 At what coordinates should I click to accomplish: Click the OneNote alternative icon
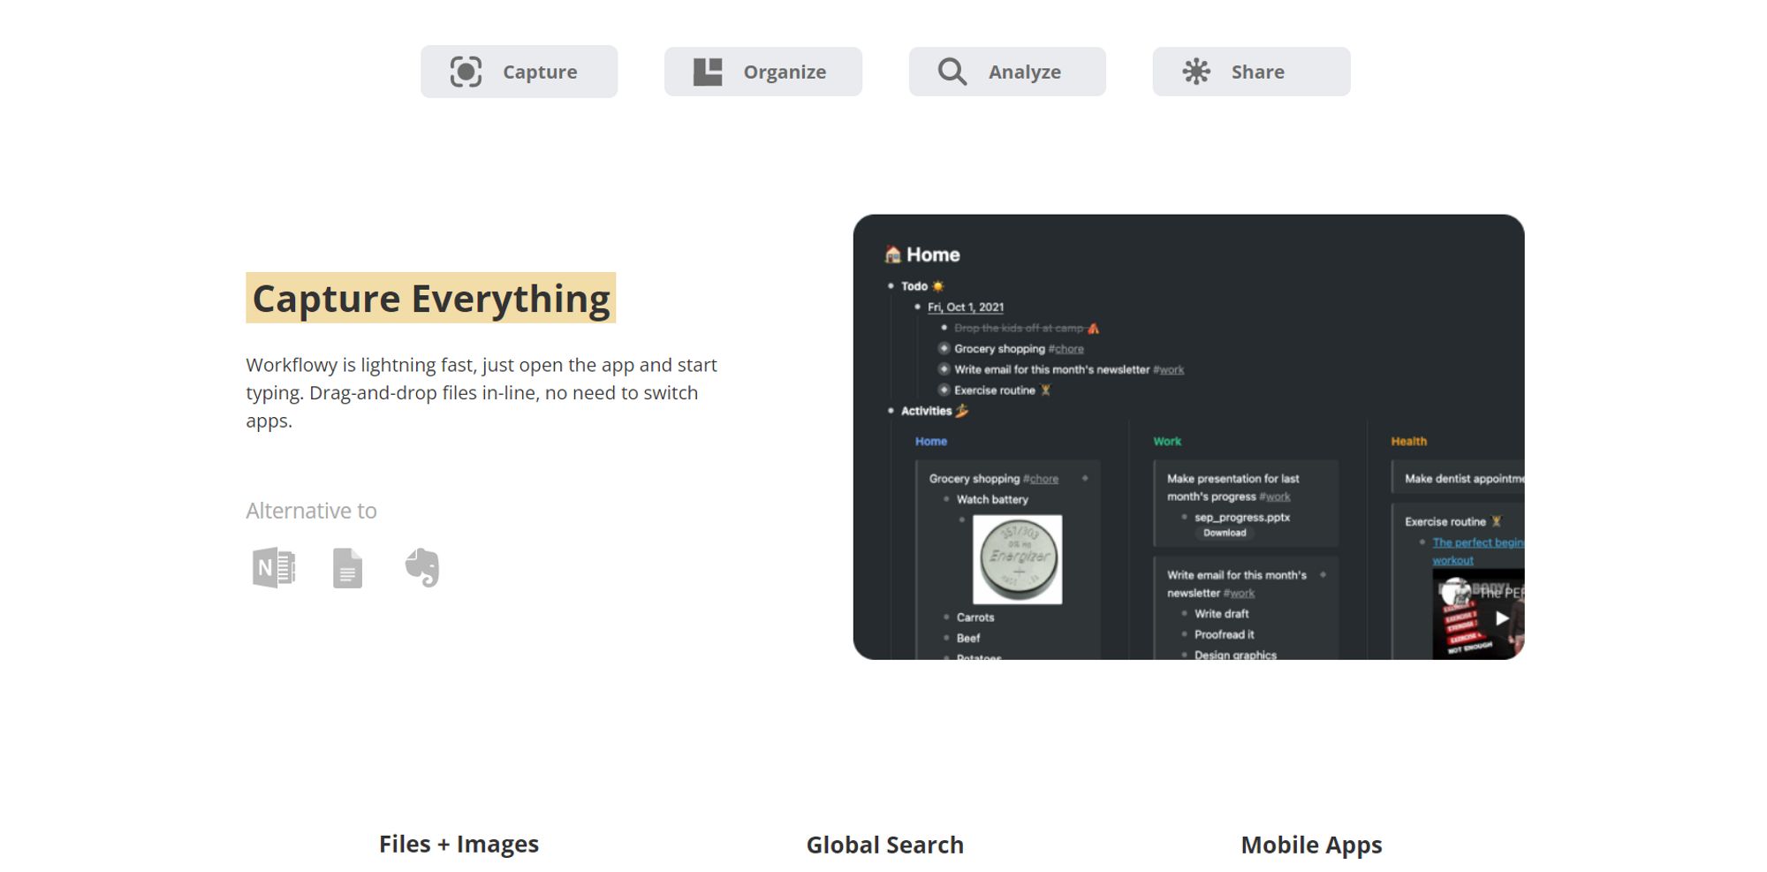(x=274, y=567)
